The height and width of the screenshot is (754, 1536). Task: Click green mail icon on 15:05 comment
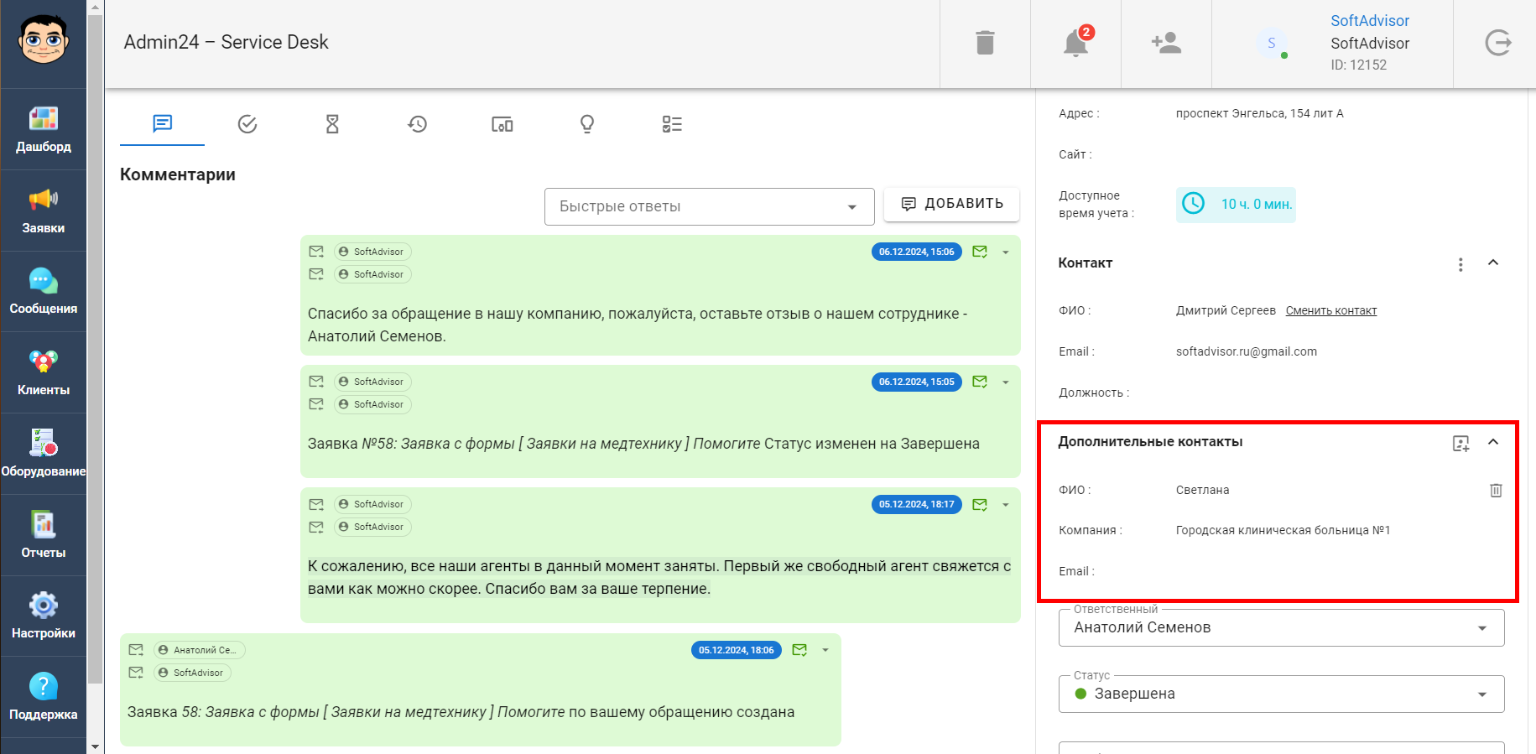point(980,382)
